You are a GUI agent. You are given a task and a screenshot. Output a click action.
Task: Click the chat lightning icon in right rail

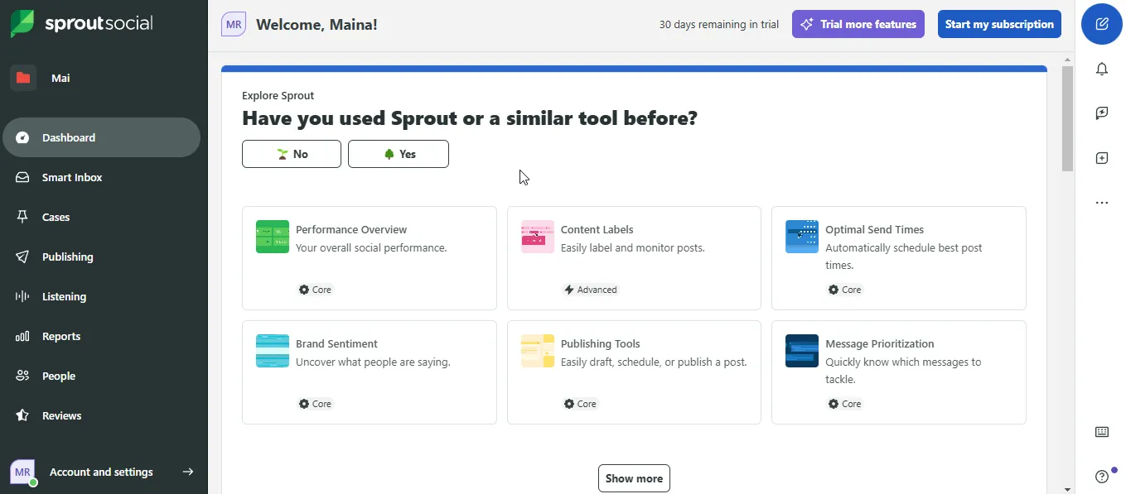(x=1102, y=113)
